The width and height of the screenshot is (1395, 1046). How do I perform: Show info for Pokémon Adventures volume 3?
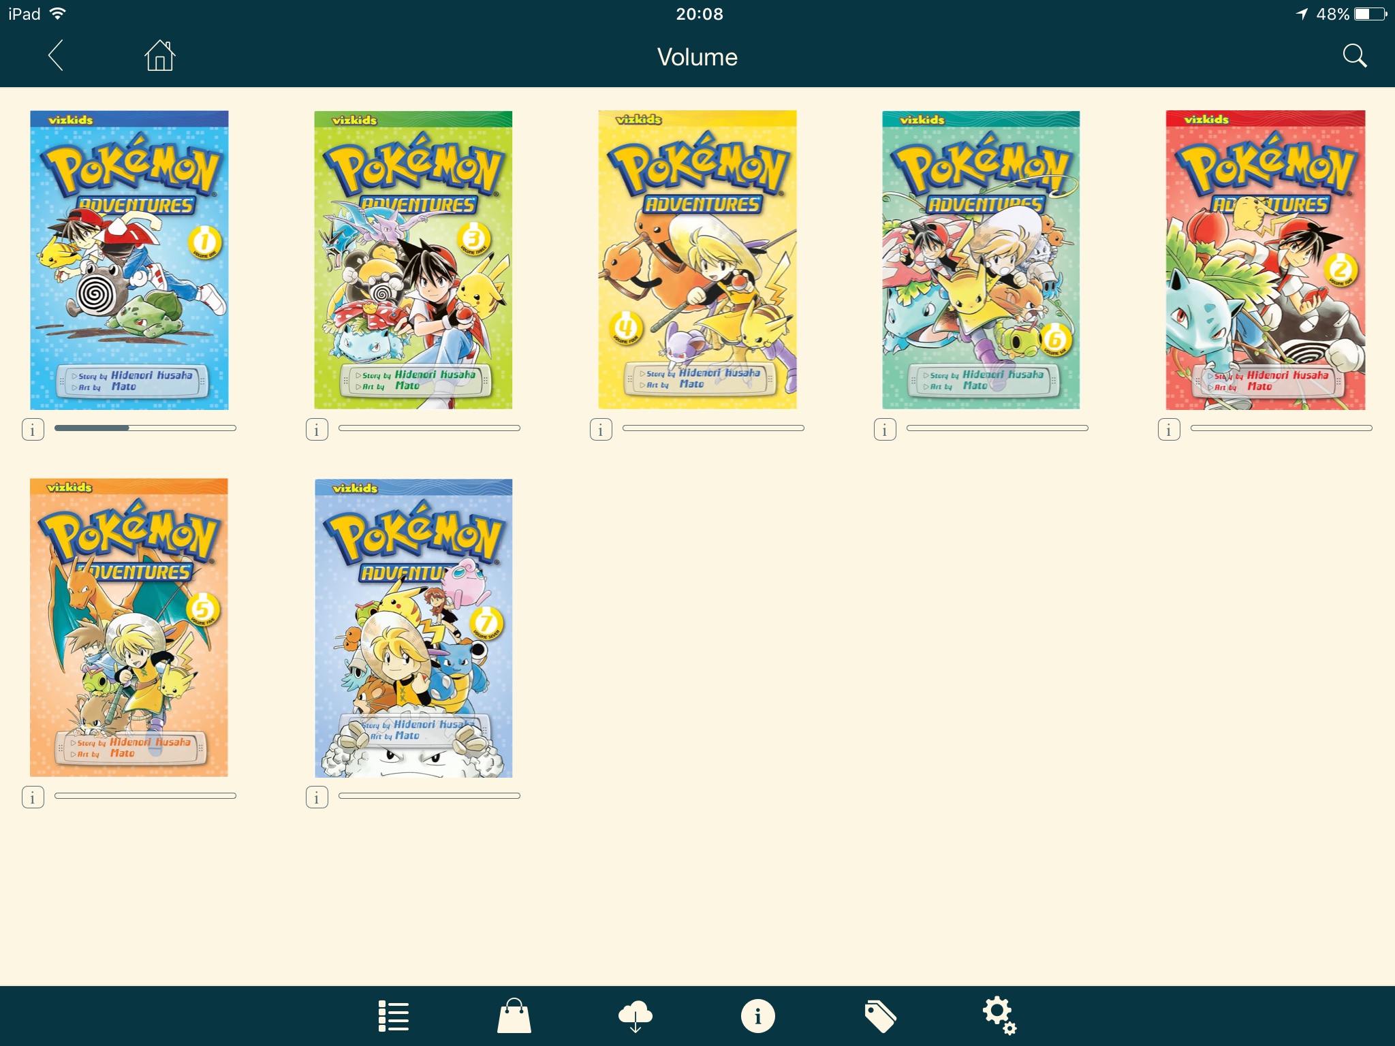click(317, 430)
